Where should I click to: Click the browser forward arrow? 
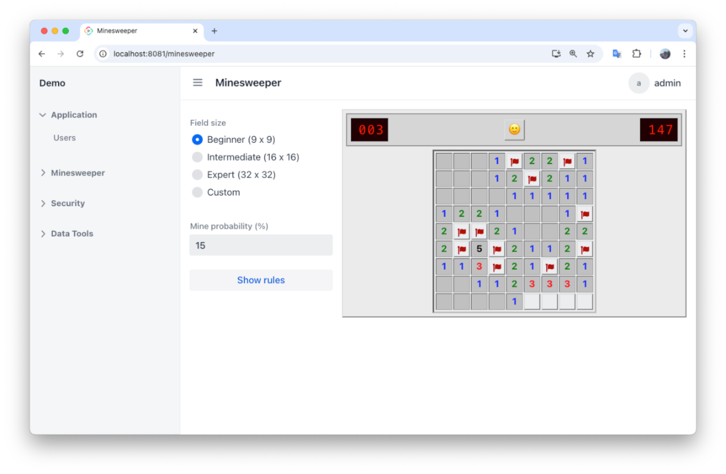60,54
